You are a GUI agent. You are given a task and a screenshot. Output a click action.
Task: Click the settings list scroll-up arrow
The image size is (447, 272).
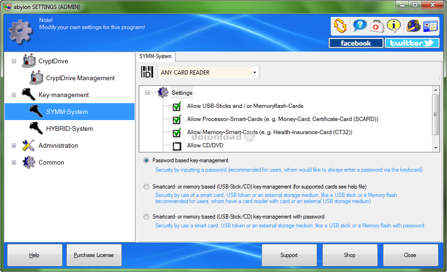click(x=435, y=90)
